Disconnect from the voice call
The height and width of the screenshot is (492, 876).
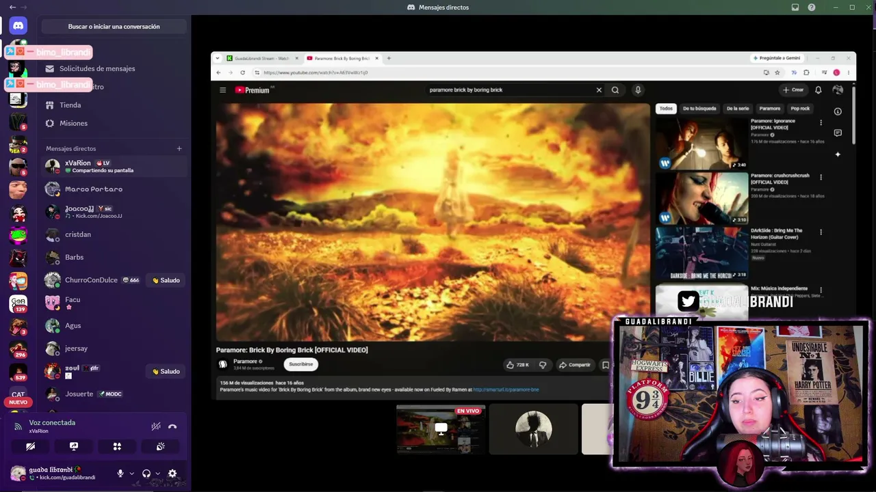pyautogui.click(x=172, y=426)
